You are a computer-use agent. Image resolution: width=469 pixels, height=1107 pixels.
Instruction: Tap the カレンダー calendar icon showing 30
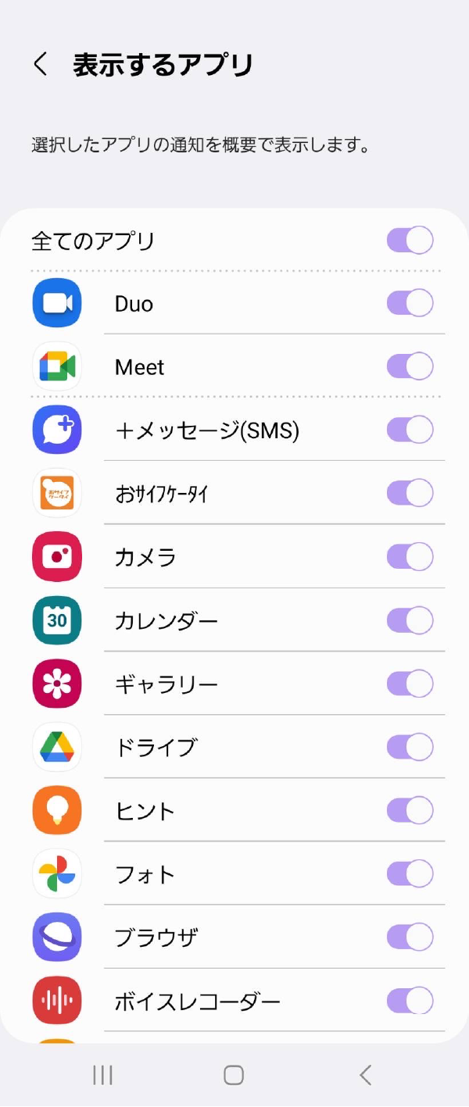point(57,620)
